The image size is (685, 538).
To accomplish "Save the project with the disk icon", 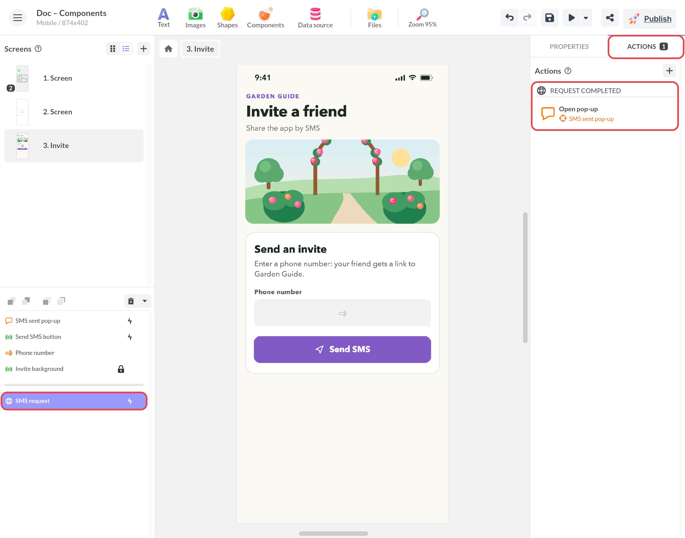I will 550,18.
